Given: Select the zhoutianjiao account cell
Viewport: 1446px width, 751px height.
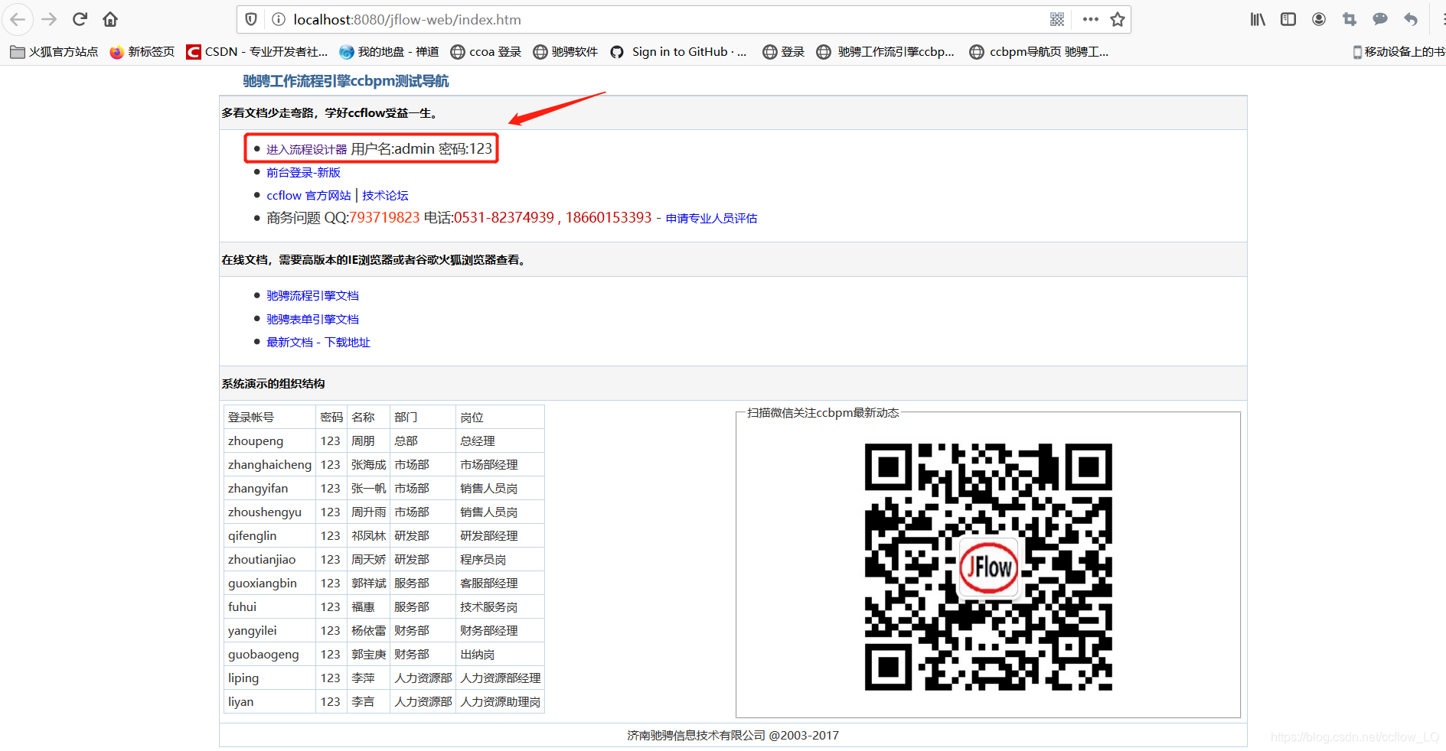Looking at the screenshot, I should point(270,560).
